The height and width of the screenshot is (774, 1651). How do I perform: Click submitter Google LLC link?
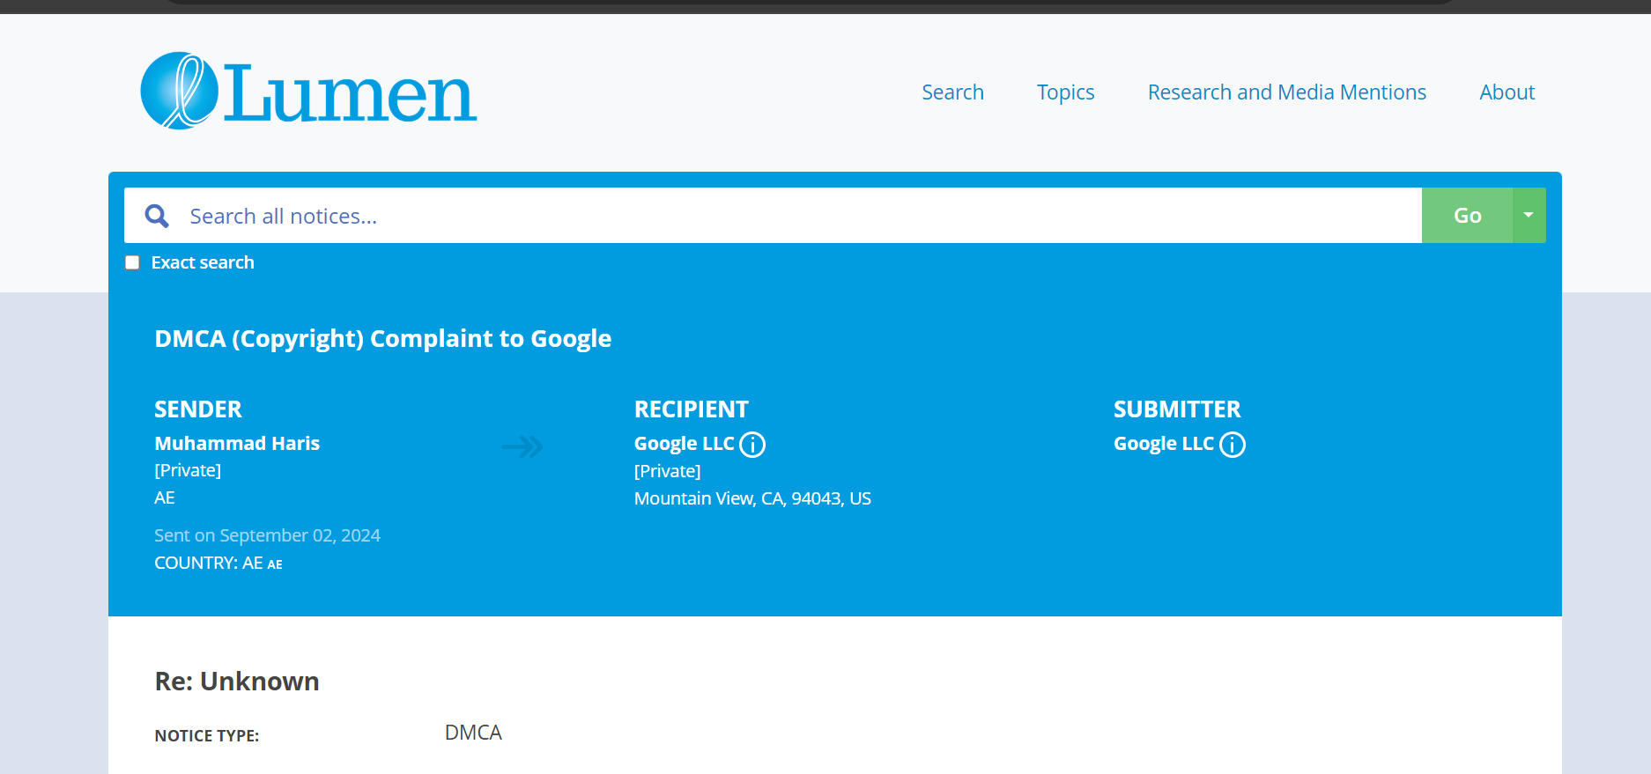[1164, 444]
